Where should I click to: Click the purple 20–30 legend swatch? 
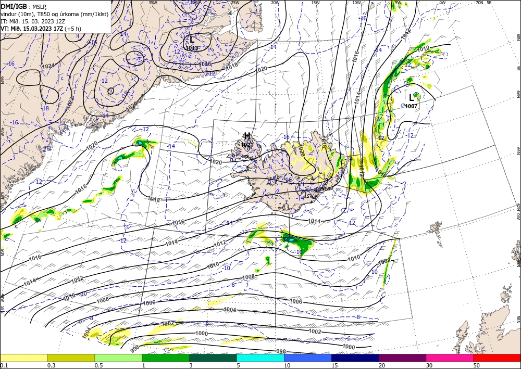[x=402, y=358]
